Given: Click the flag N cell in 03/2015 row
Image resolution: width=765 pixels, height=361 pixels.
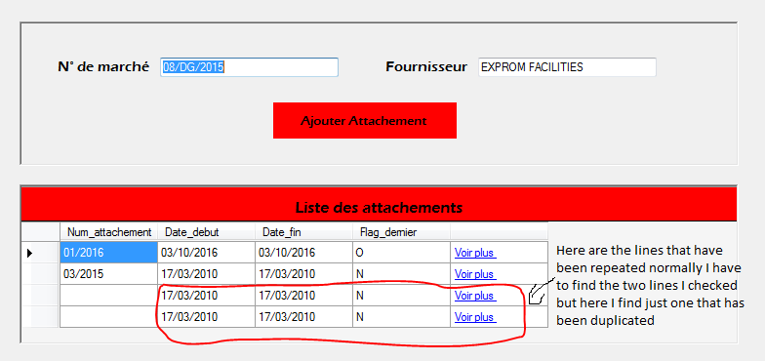Looking at the screenshot, I should pyautogui.click(x=402, y=274).
